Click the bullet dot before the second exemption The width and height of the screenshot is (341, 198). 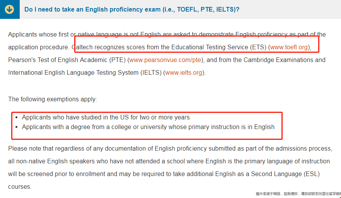(x=16, y=127)
